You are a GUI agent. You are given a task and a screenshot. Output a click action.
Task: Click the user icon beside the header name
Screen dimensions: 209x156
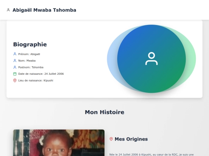(8, 10)
